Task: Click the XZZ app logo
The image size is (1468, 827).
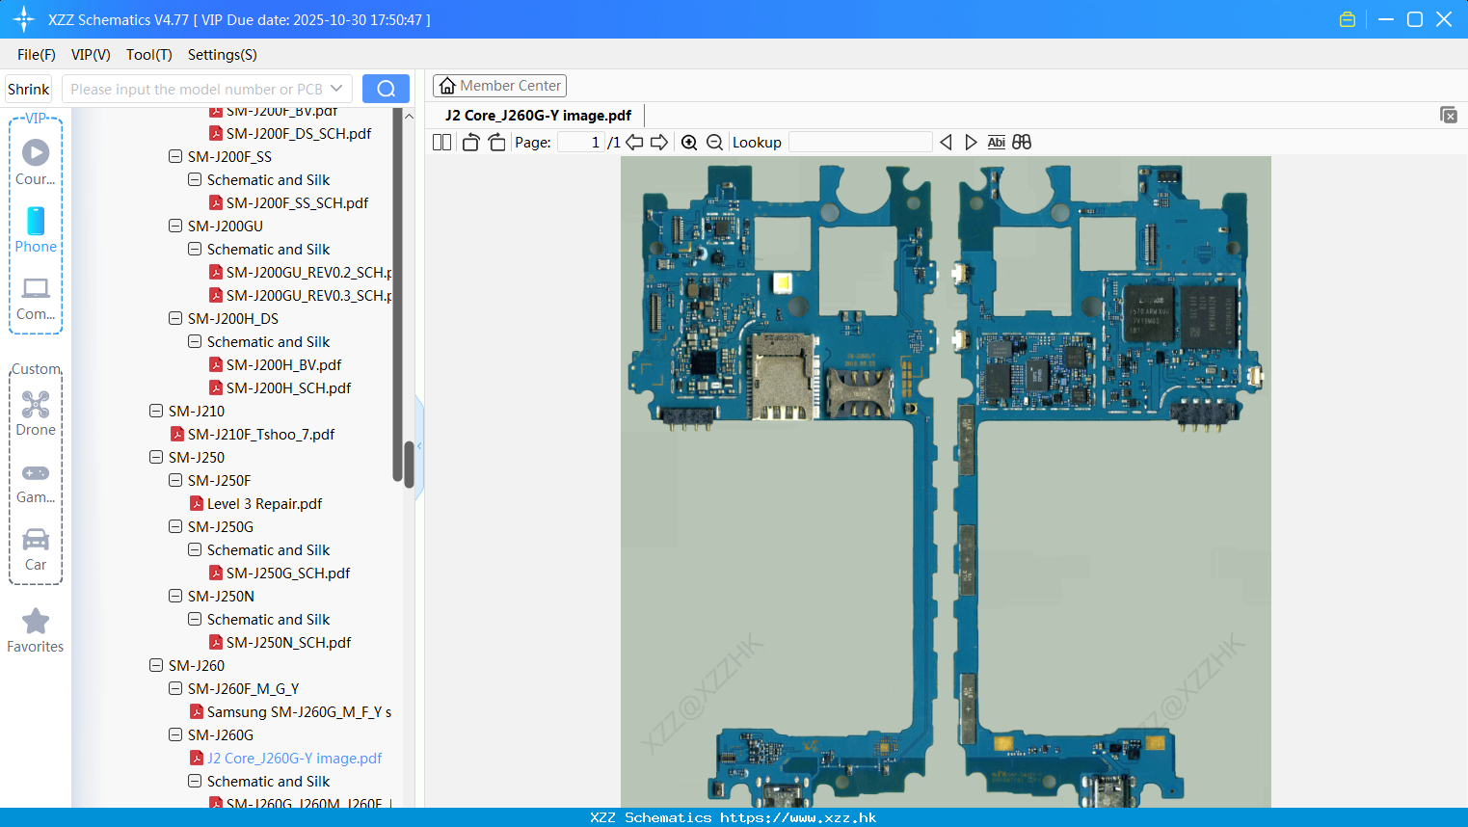Action: coord(24,19)
